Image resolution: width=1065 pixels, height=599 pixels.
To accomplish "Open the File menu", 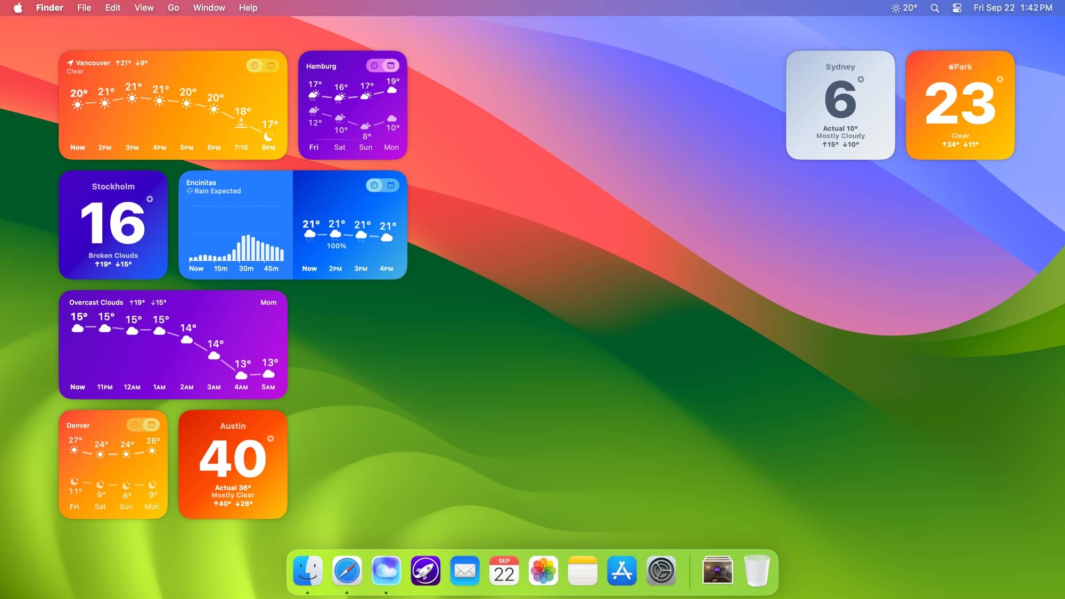I will 84,7.
